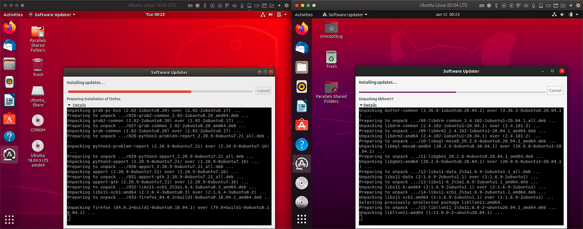The height and width of the screenshot is (229, 583).
Task: Open Firefox in the Ubuntu 20.04 dock
Action: coord(302,29)
